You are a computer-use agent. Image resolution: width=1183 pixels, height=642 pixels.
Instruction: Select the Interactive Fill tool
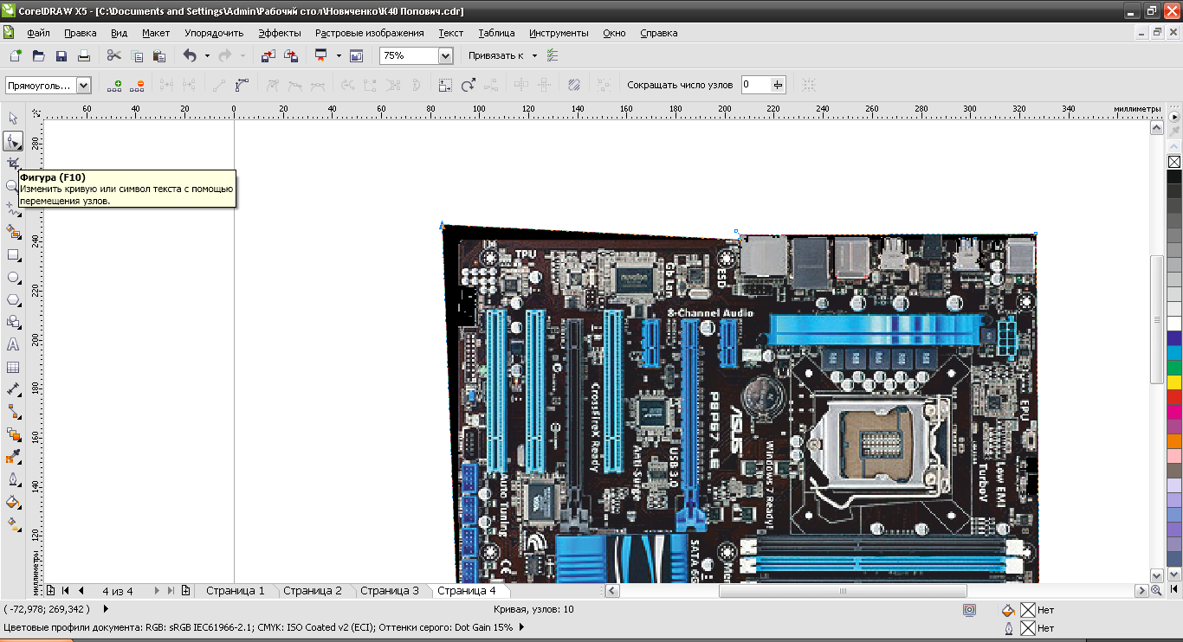pos(13,524)
